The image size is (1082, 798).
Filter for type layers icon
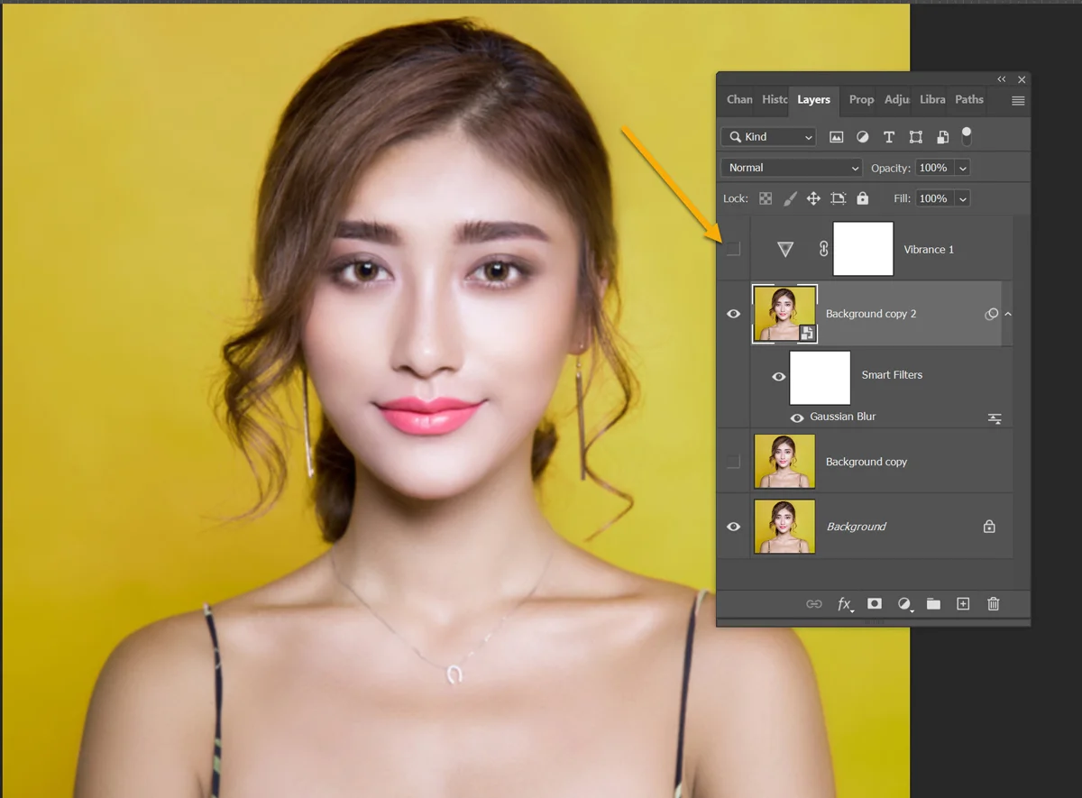pyautogui.click(x=889, y=137)
